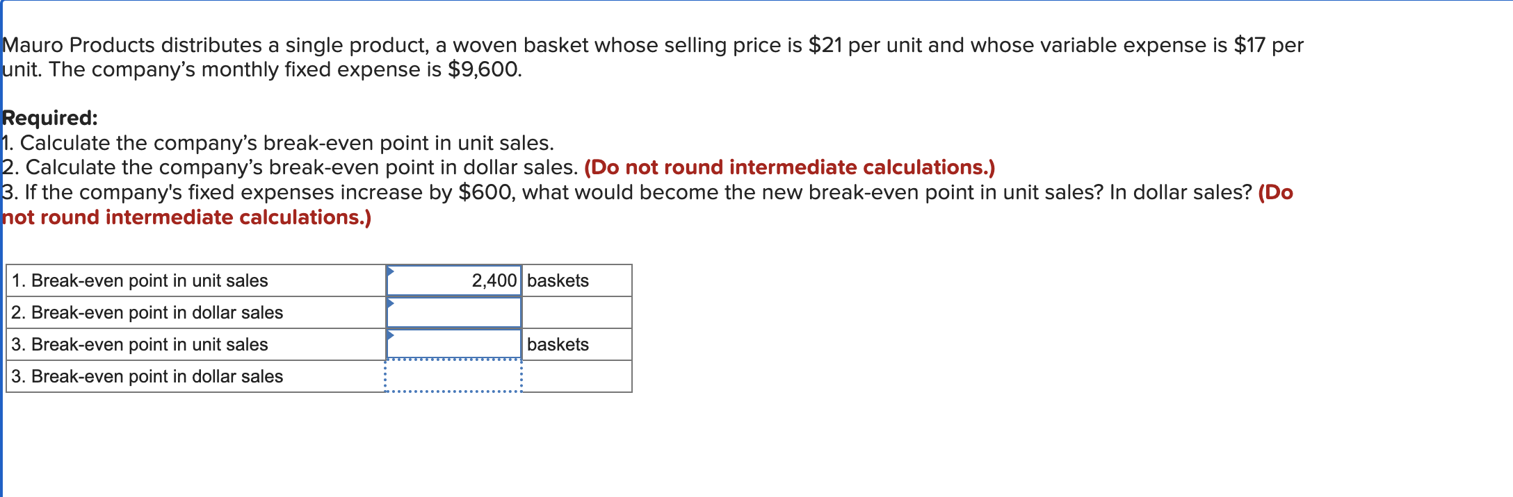Click the answer field for item 3 unit sales
This screenshot has width=1513, height=497.
click(x=453, y=344)
